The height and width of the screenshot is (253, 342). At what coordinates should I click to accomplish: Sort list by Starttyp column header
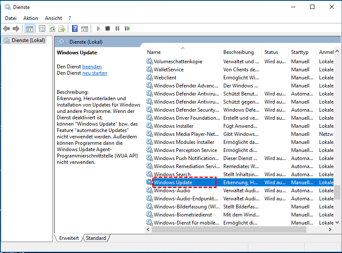[x=300, y=52]
